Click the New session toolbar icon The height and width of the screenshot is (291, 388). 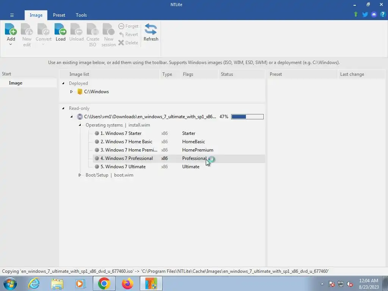pos(109,29)
